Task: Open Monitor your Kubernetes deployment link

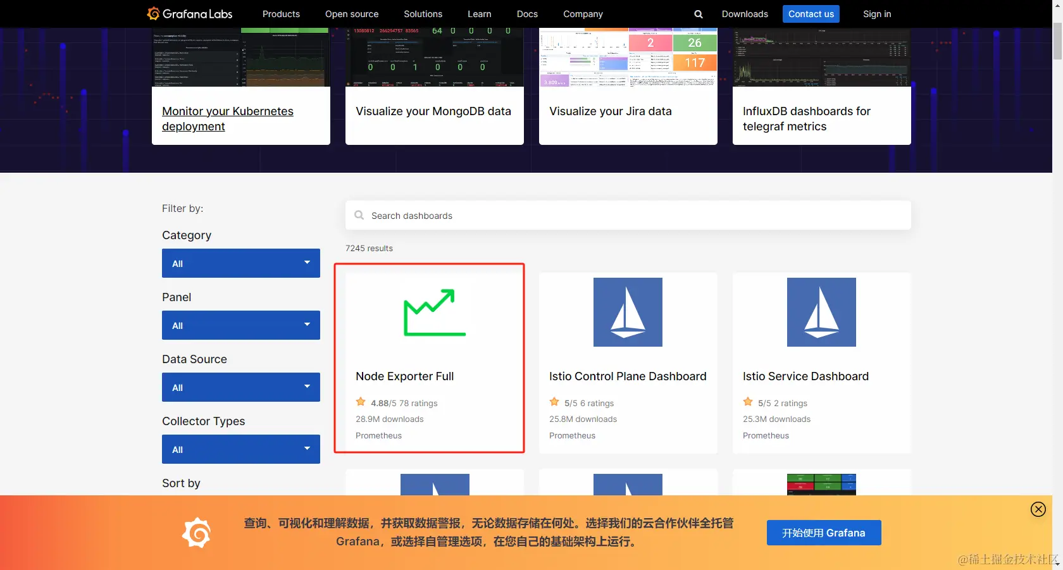Action: (228, 119)
